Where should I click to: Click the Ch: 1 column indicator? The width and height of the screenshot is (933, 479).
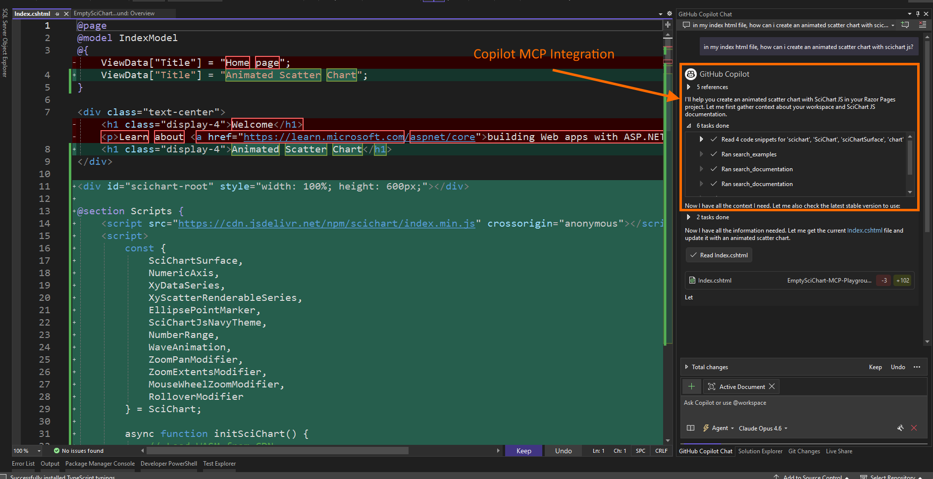[620, 451]
